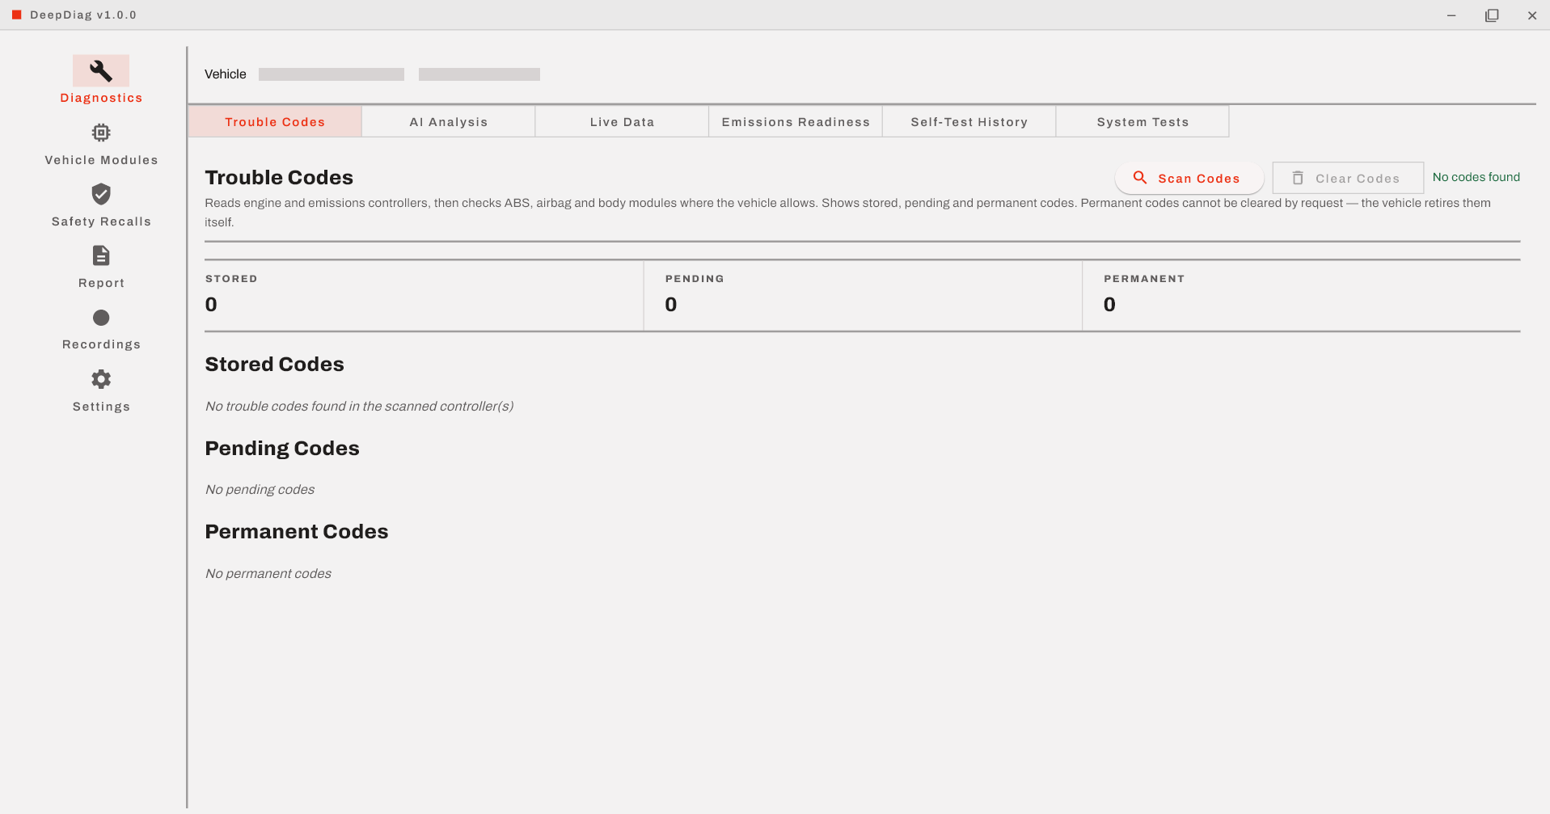
Task: Click "No trouble codes found in the scanned controller(s)"
Action: [x=359, y=406]
